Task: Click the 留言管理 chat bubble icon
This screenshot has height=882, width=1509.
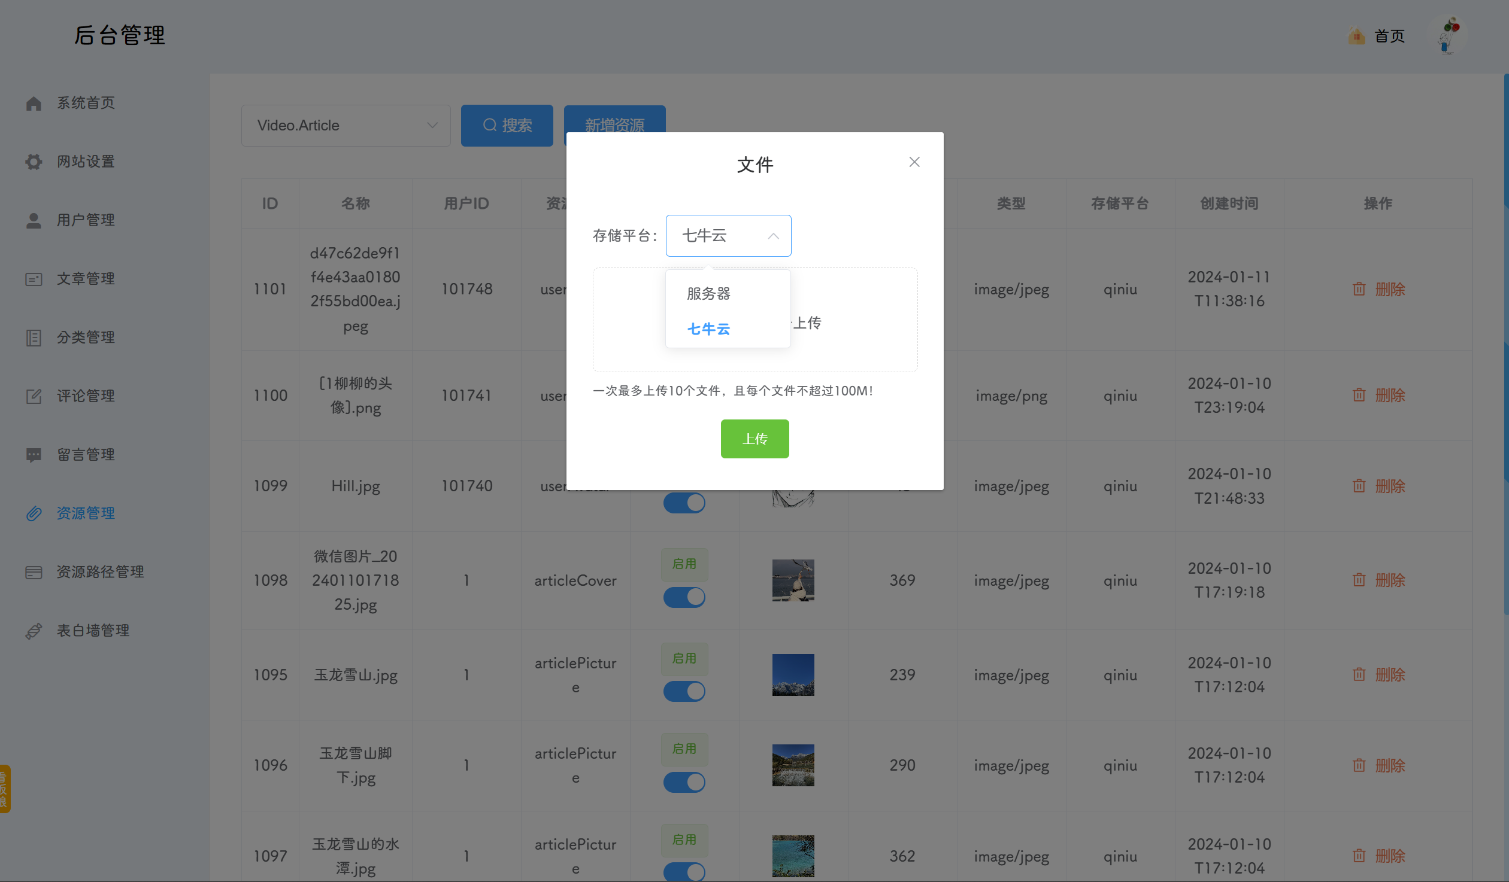Action: coord(34,454)
